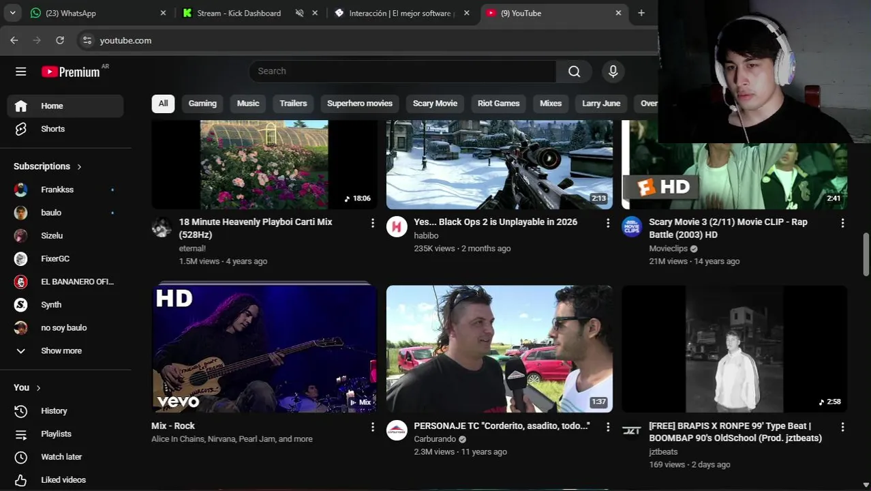Start voice search with microphone icon
Image resolution: width=871 pixels, height=491 pixels.
(x=613, y=72)
